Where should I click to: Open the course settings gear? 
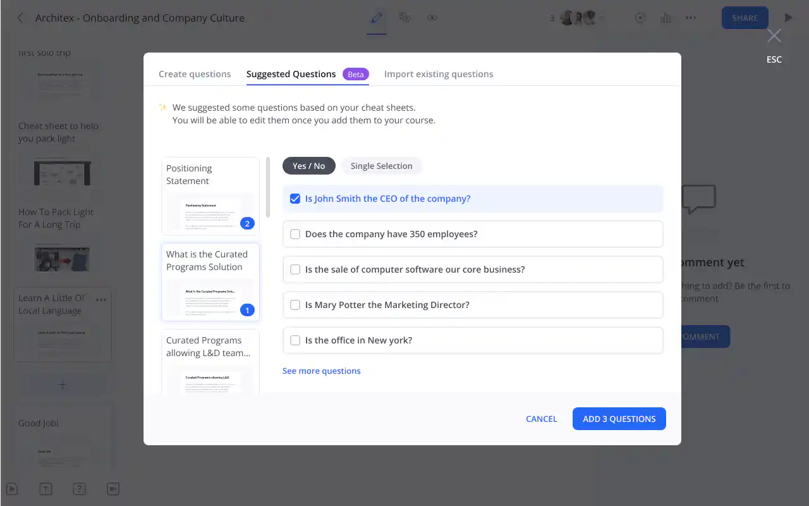coord(640,18)
